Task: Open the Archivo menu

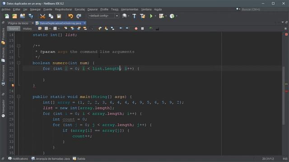Action: click(6, 9)
